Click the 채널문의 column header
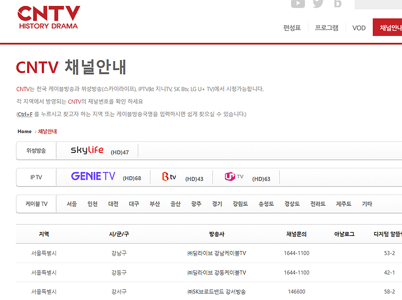This screenshot has width=402, height=300. (x=297, y=234)
